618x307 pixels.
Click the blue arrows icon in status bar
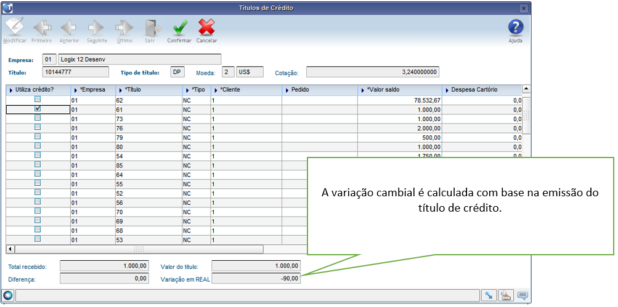point(489,295)
